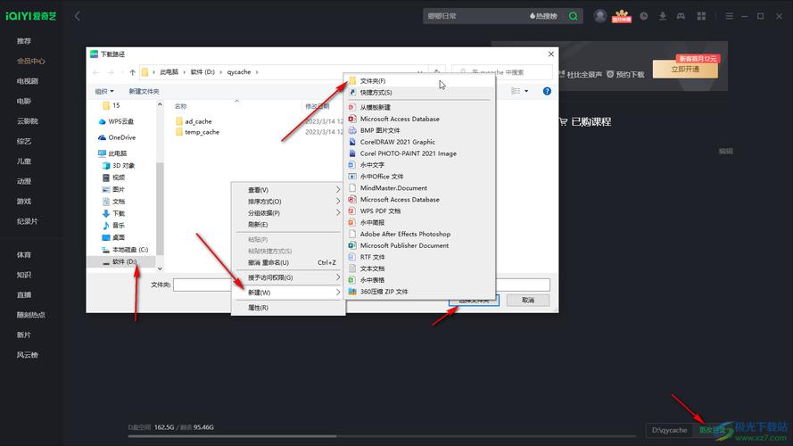
Task: Choose 文件夹(F) in the New submenu
Action: click(x=419, y=81)
